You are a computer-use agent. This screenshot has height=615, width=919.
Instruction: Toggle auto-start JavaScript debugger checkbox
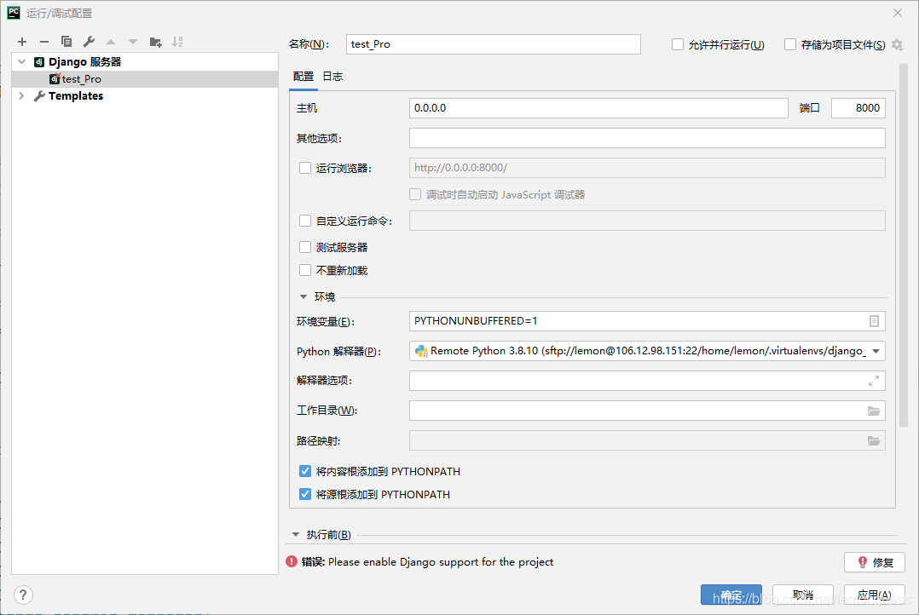415,194
